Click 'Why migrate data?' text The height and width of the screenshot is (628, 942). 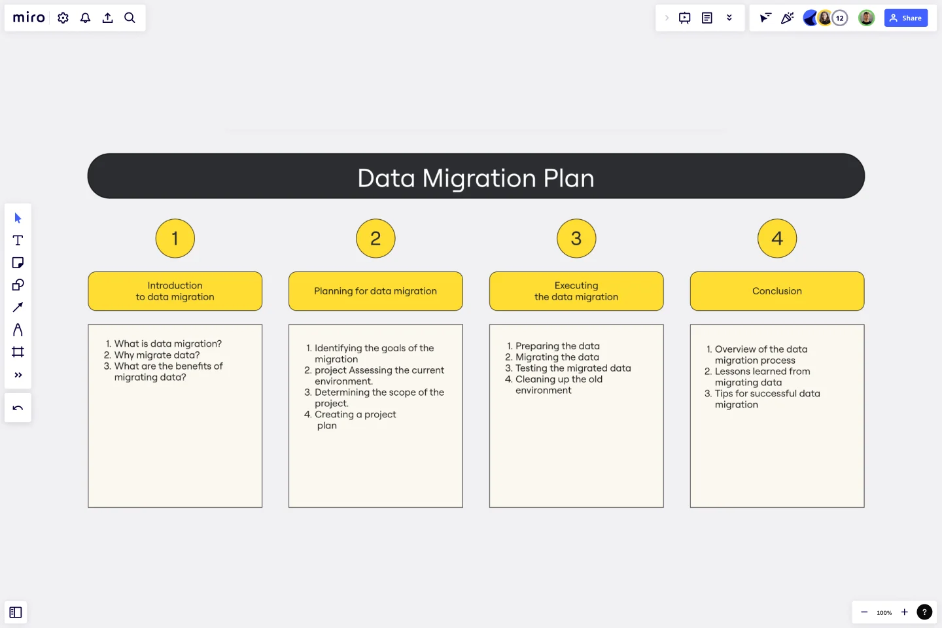pos(157,355)
